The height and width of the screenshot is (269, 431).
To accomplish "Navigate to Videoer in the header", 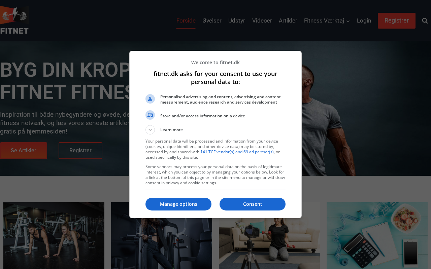I will (x=262, y=21).
